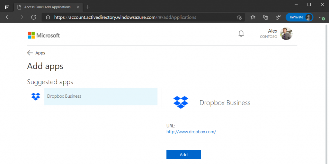Open the notifications bell

pos(241,34)
